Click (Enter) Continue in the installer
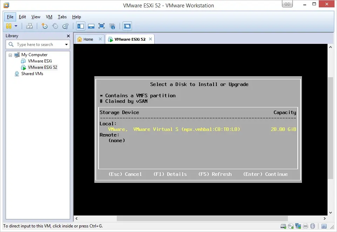 pos(265,174)
